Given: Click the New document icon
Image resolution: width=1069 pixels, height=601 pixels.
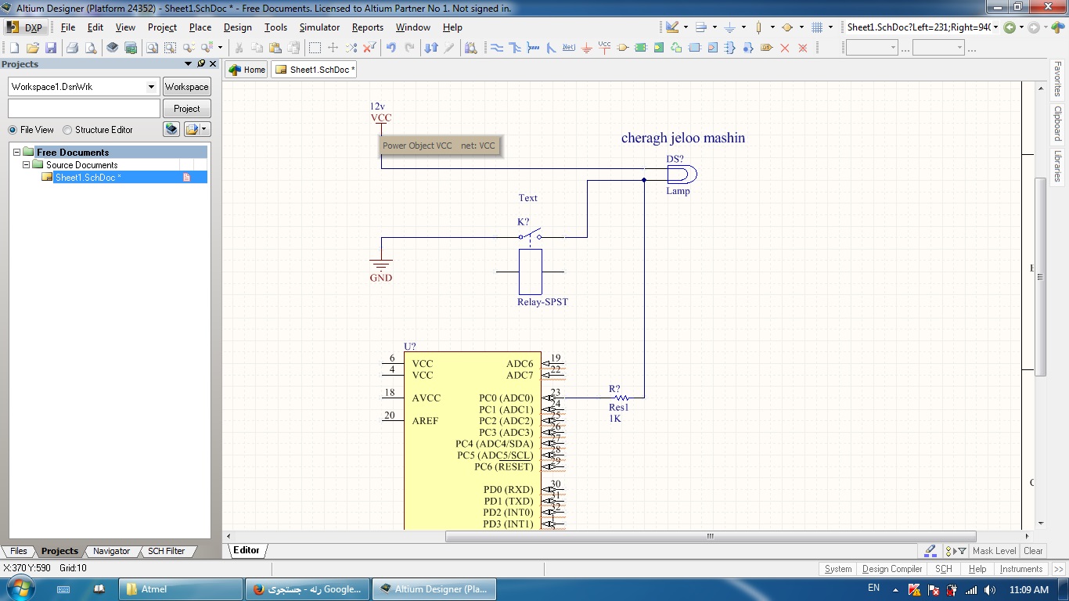Looking at the screenshot, I should [x=14, y=48].
